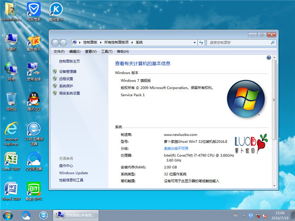This screenshot has width=295, height=221.
Task: Open the 帮助(H) menu
Action: [x=123, y=52]
